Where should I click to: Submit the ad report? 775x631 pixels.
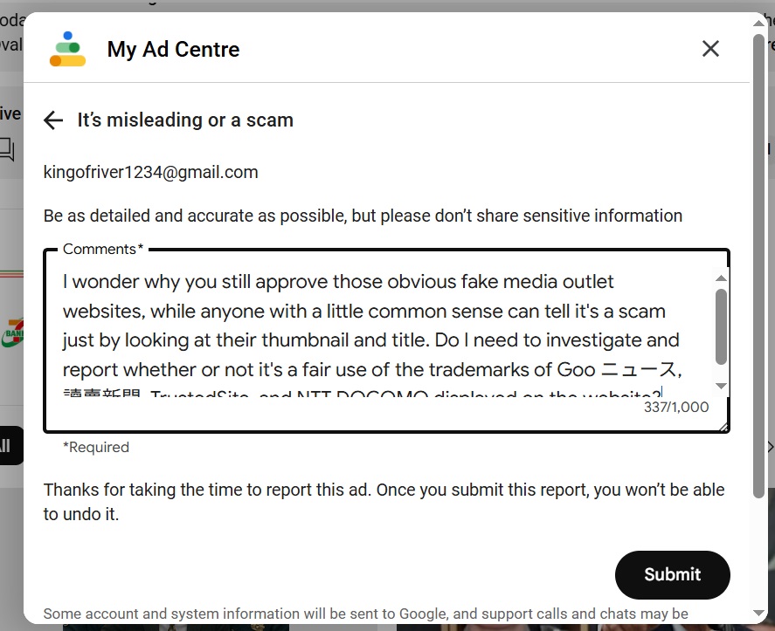(672, 575)
